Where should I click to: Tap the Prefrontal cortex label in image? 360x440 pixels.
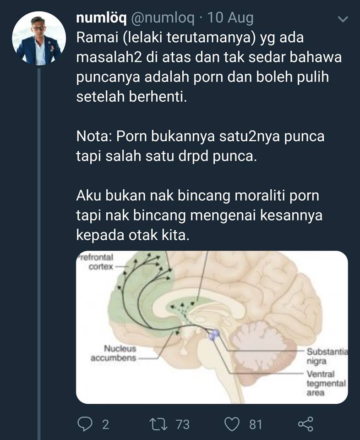coord(95,262)
